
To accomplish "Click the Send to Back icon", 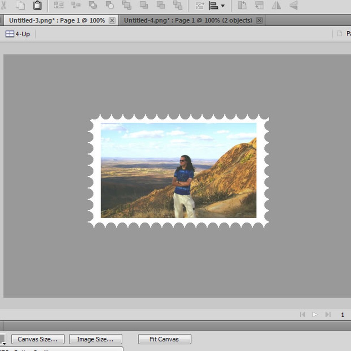I will click(178, 5).
